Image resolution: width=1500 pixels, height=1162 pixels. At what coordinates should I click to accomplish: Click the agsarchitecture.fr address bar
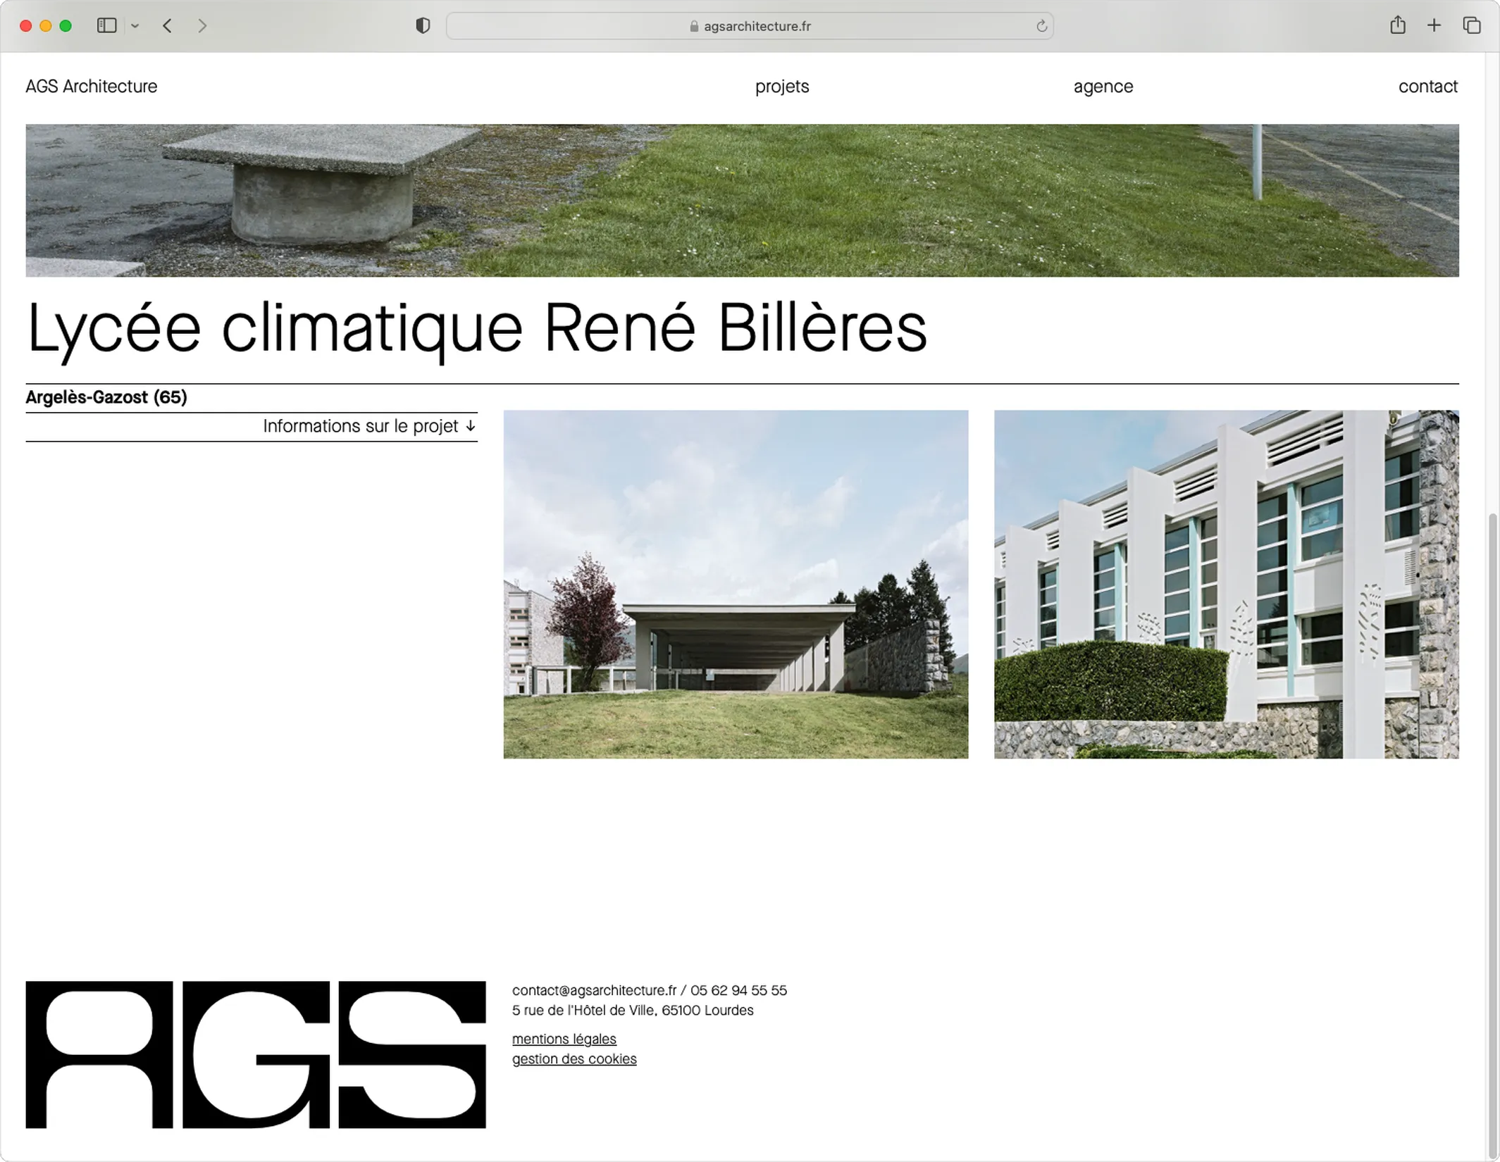(x=750, y=26)
